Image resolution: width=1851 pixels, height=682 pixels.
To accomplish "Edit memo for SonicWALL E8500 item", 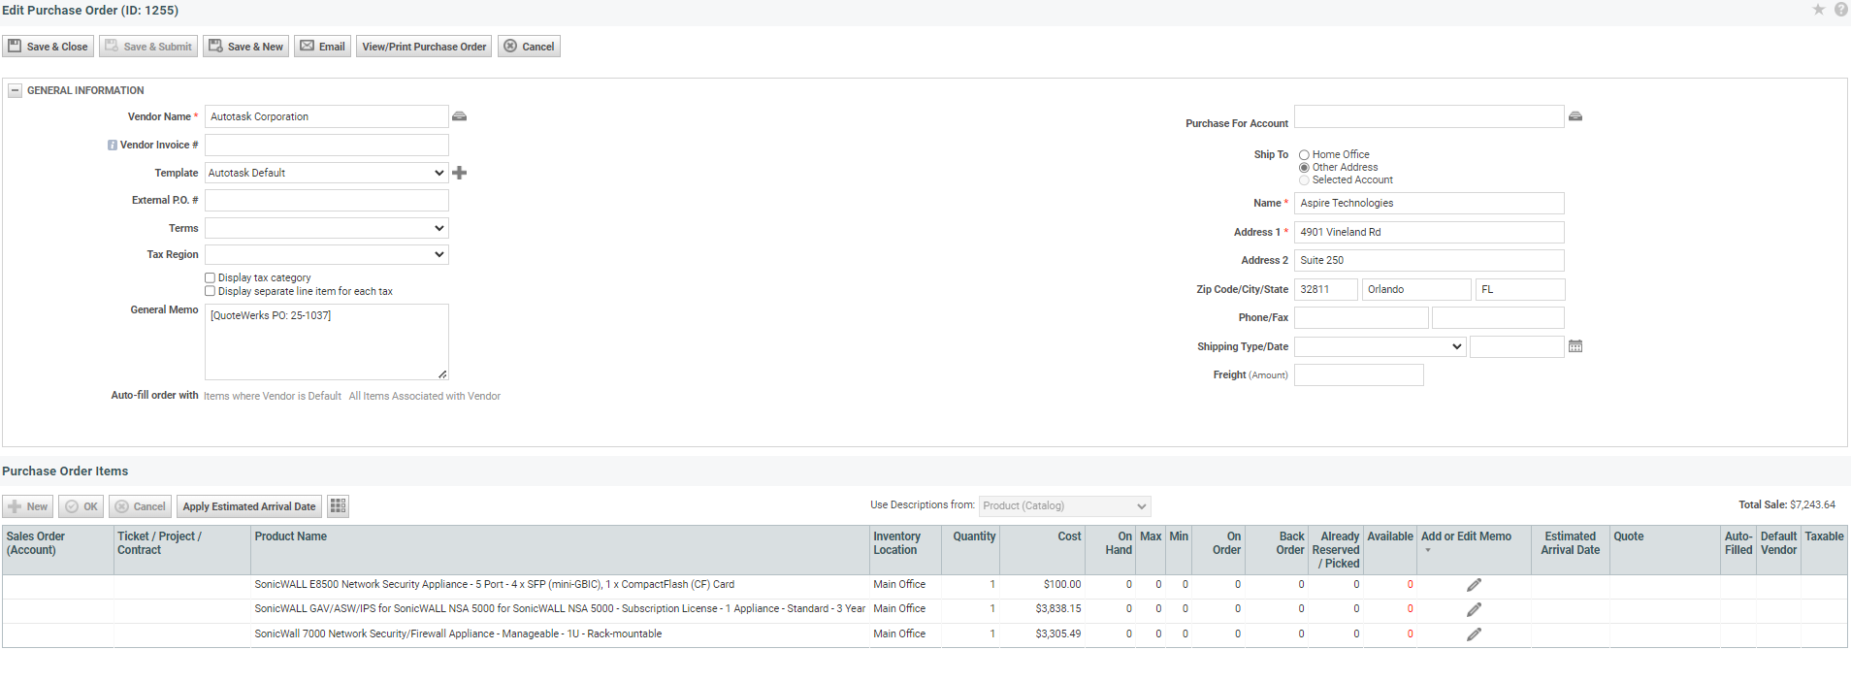I will pos(1474,585).
